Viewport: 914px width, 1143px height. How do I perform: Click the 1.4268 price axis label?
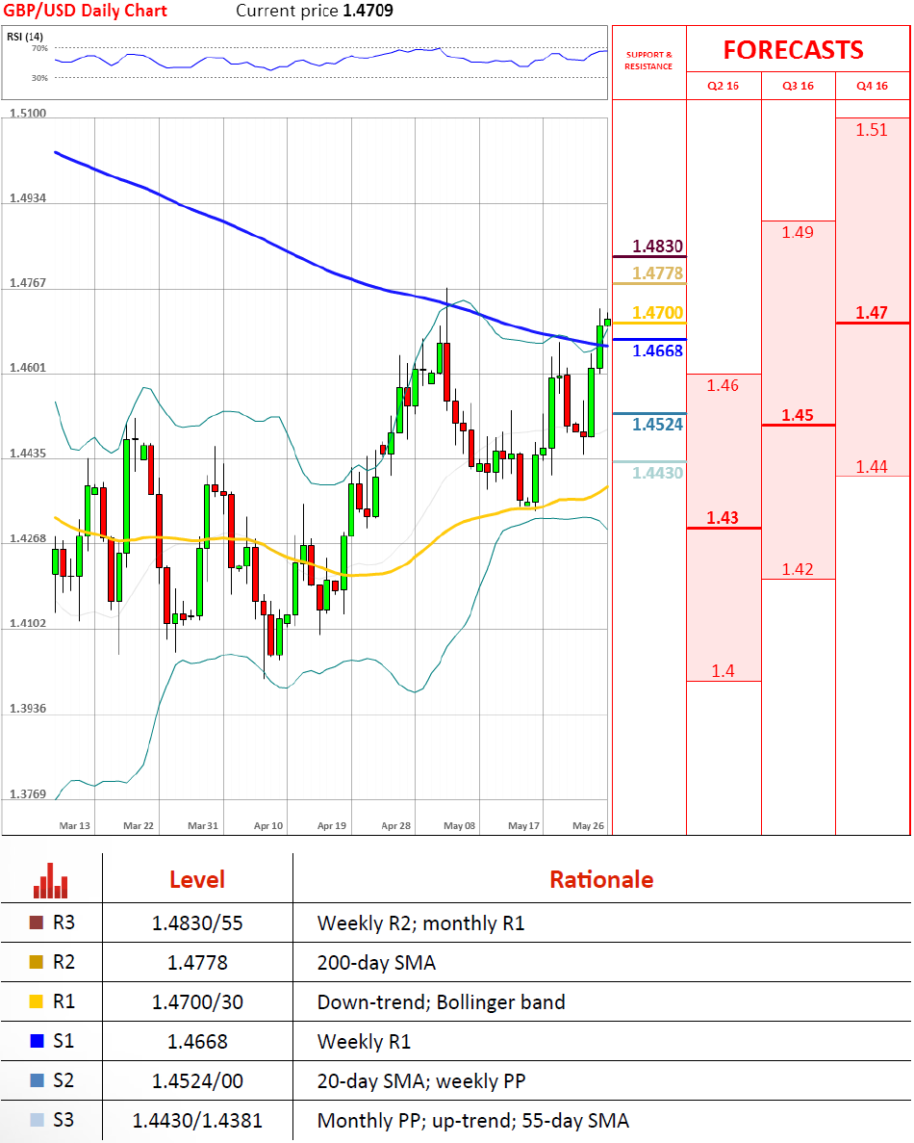point(28,538)
